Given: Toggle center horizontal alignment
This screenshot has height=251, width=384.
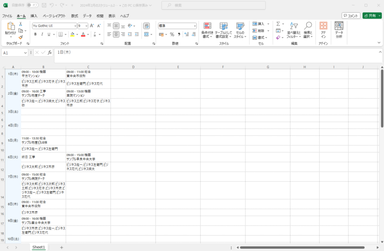Looking at the screenshot, I should [x=116, y=34].
